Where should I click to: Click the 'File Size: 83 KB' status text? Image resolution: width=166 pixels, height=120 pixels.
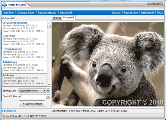coord(119,111)
